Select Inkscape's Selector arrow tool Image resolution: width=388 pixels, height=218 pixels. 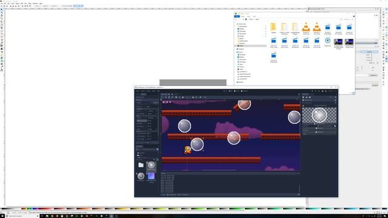point(2,9)
